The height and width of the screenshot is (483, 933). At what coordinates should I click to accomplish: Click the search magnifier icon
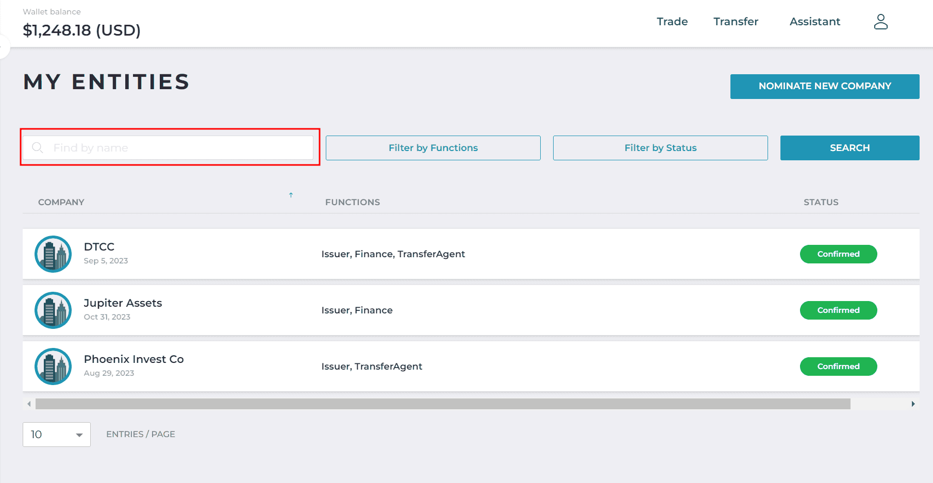pyautogui.click(x=38, y=148)
